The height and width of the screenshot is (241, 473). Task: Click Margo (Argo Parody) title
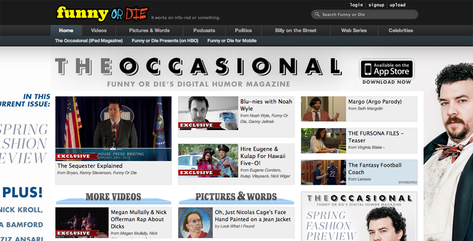point(375,102)
